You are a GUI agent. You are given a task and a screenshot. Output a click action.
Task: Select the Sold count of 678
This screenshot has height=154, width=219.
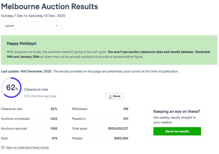click(54, 138)
